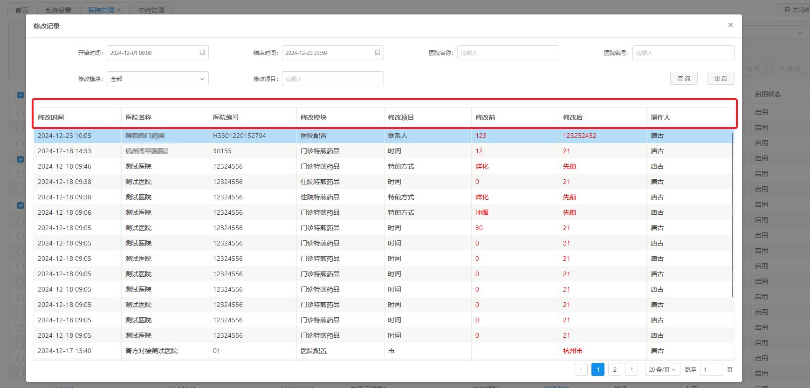Go to page 2 in pagination
This screenshot has height=388, width=810.
click(x=615, y=369)
